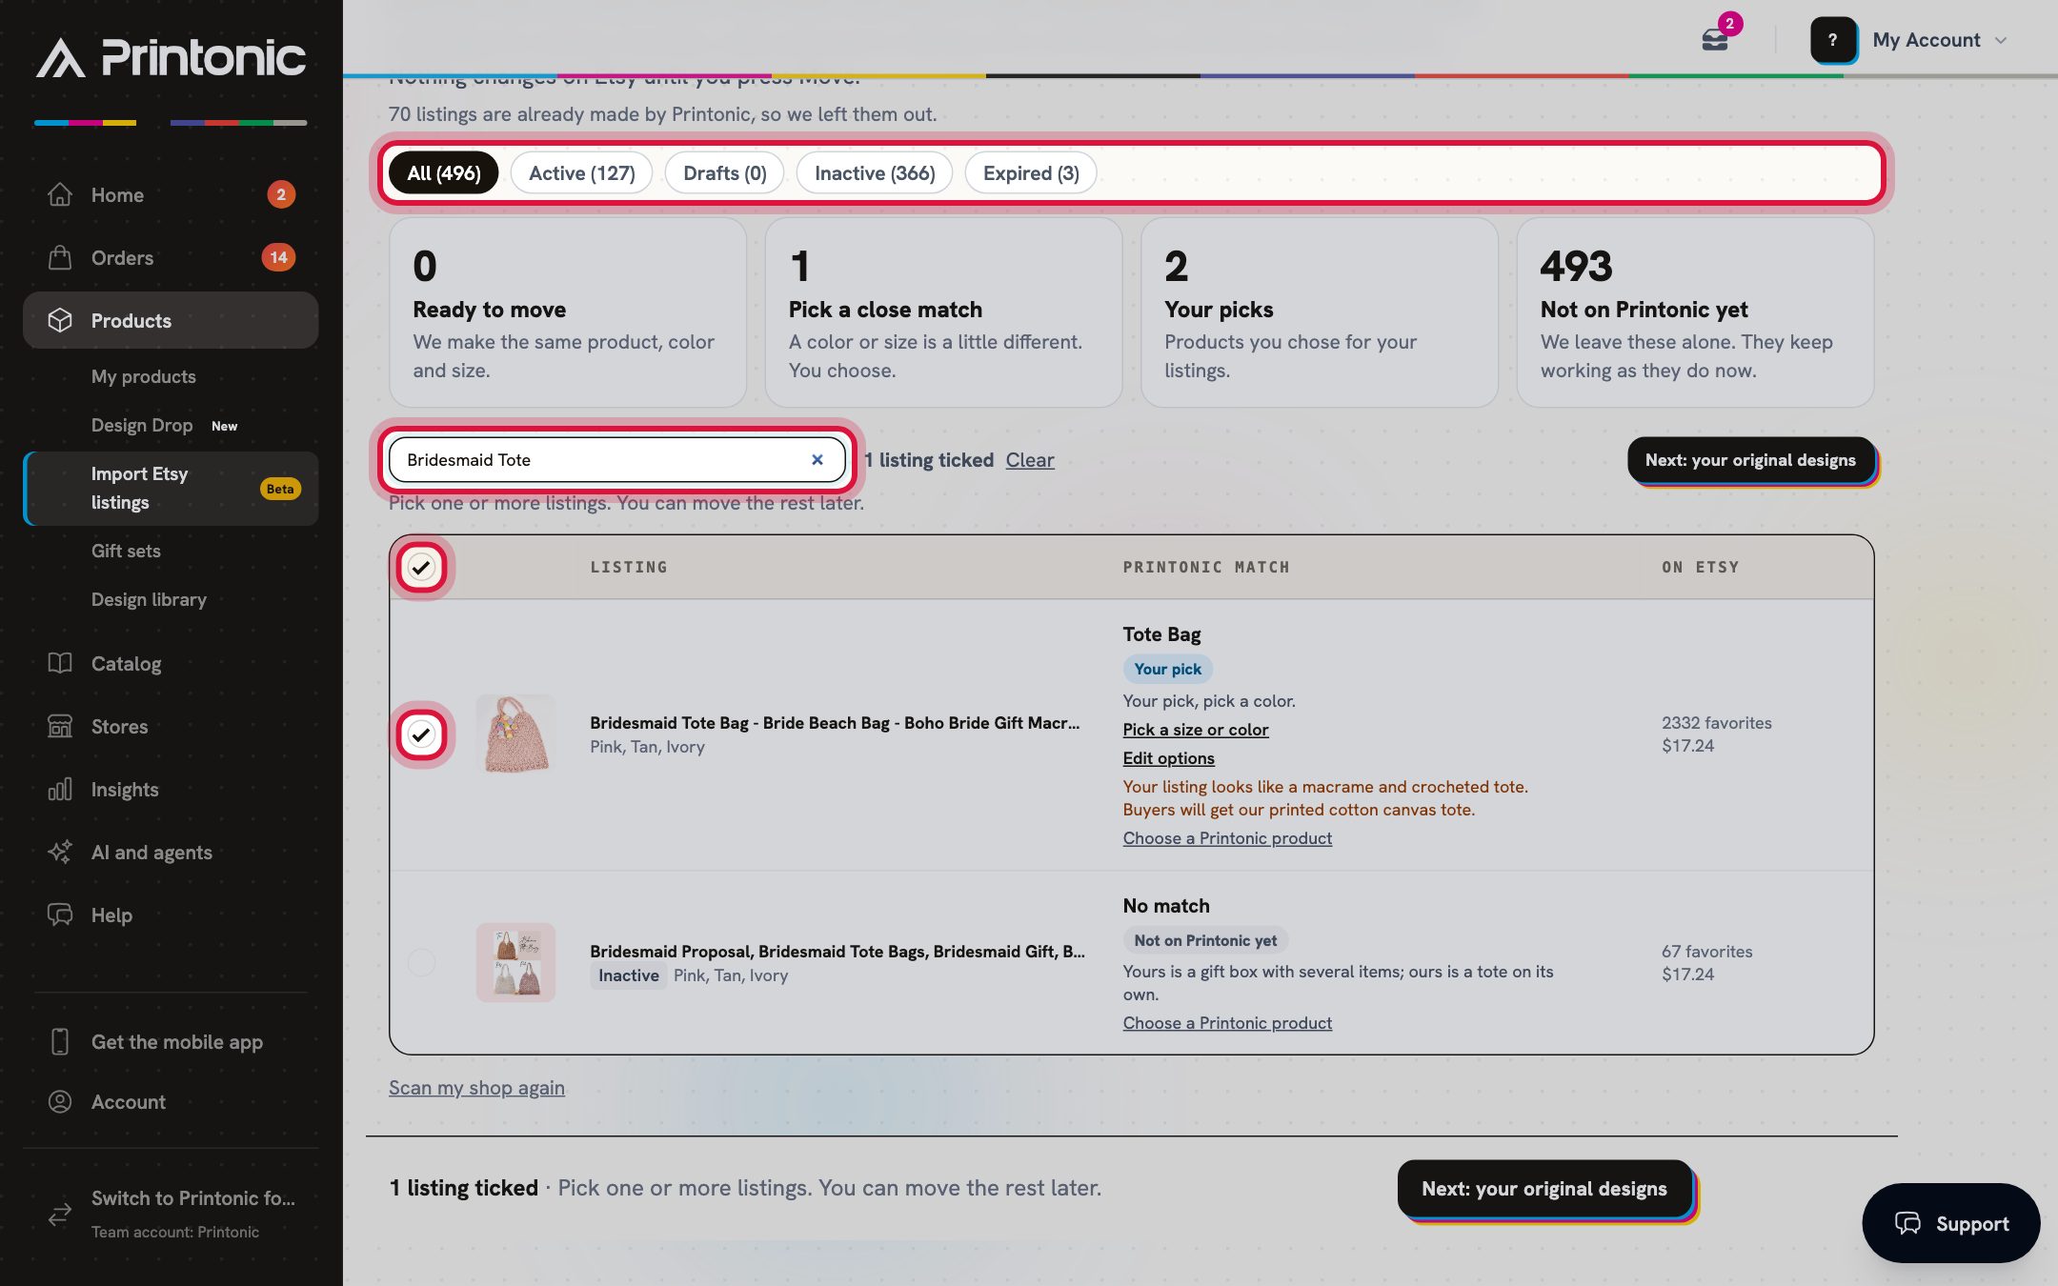This screenshot has height=1286, width=2058.
Task: Switch to the All (496) tab
Action: (444, 172)
